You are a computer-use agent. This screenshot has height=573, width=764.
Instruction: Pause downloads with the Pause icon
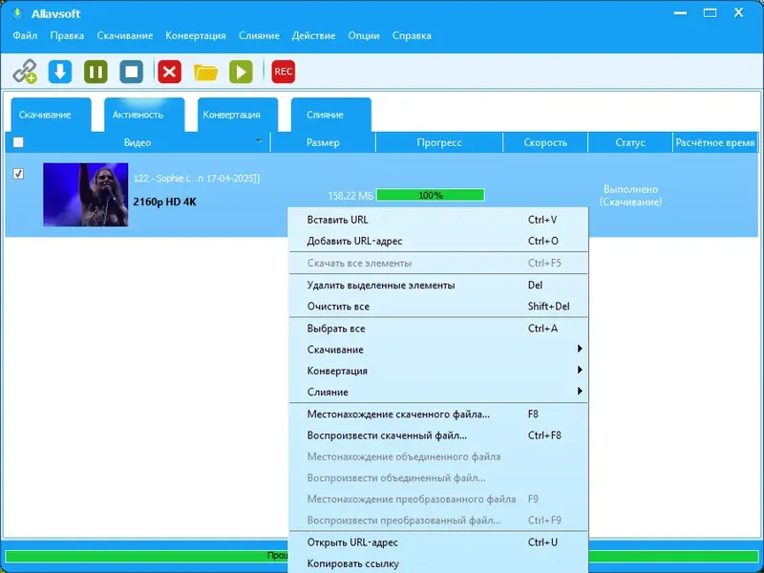click(95, 71)
